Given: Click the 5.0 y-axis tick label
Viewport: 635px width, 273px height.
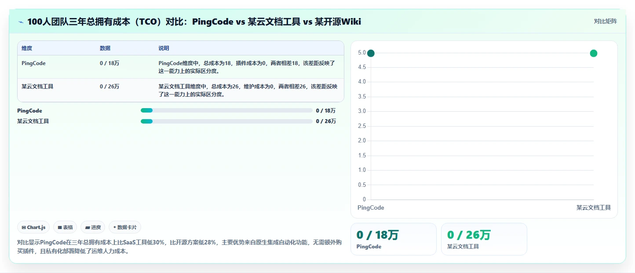Looking at the screenshot, I should pos(362,53).
